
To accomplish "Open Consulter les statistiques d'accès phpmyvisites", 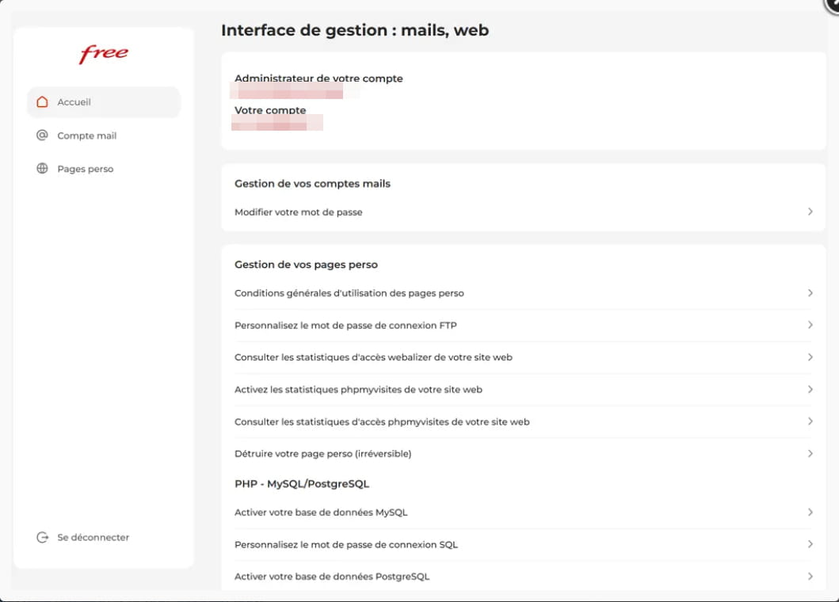I will [382, 421].
